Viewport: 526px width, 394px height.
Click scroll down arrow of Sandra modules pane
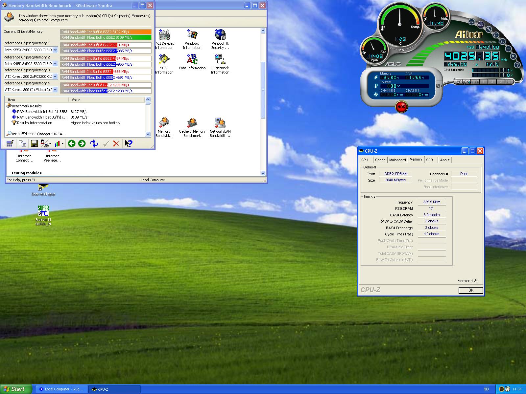coord(263,173)
